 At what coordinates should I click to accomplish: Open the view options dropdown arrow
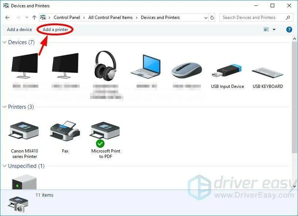(x=274, y=30)
